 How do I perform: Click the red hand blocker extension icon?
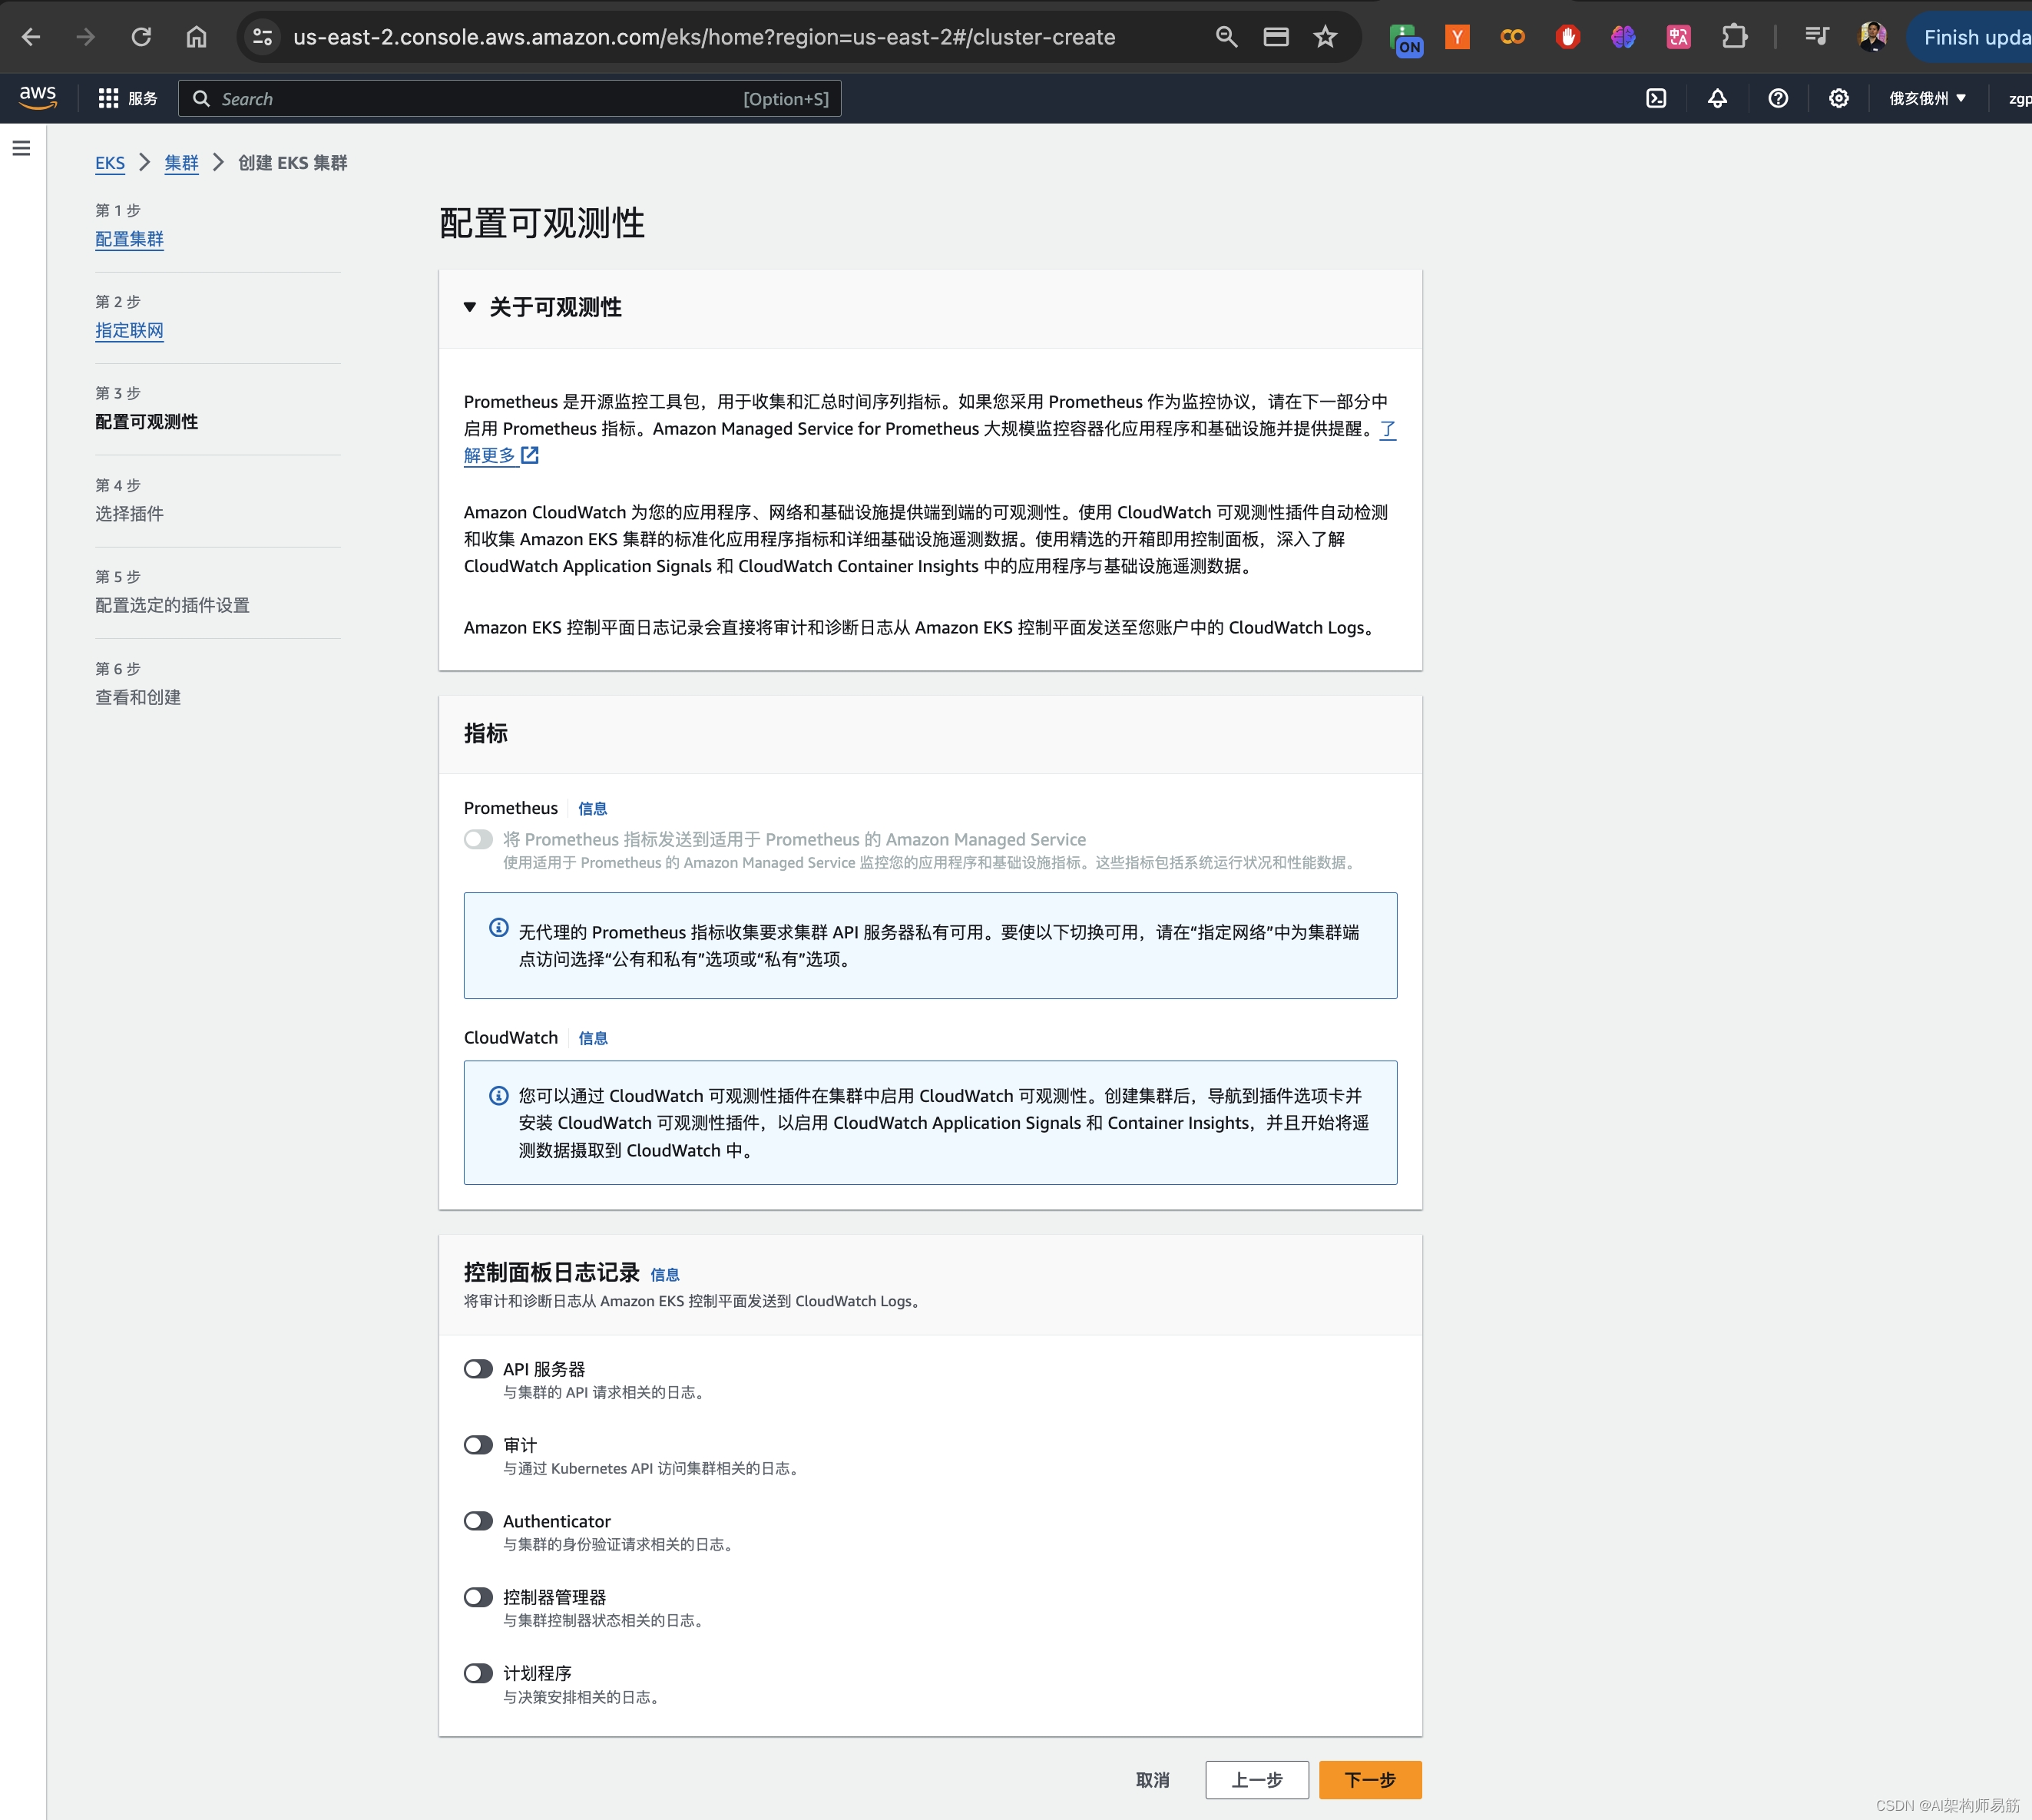click(1567, 37)
